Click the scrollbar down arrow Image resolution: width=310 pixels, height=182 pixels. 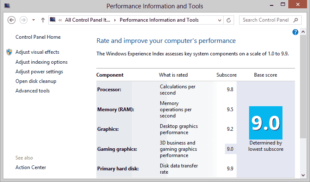tap(303, 175)
